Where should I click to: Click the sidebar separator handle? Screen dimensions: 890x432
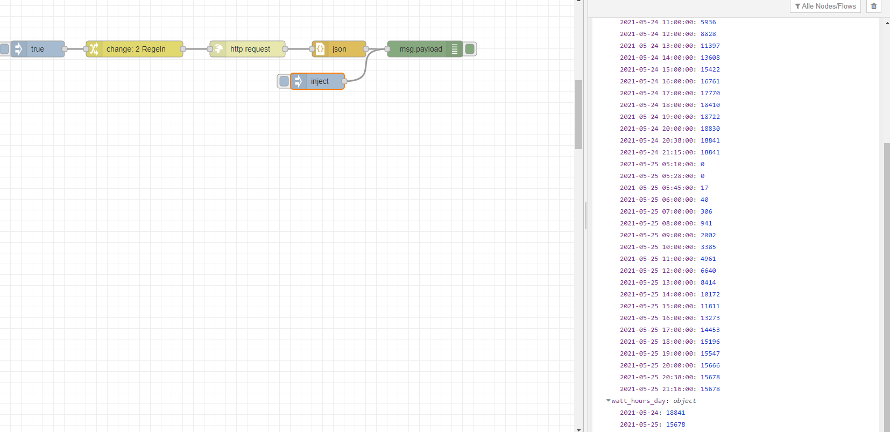[585, 216]
